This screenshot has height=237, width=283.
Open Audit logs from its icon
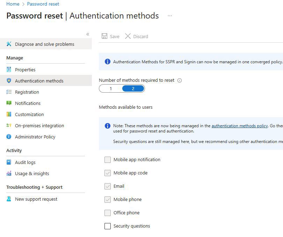[x=8, y=162]
